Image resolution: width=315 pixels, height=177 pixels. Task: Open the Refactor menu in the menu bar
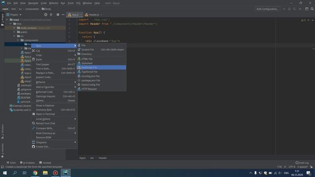(54, 3)
